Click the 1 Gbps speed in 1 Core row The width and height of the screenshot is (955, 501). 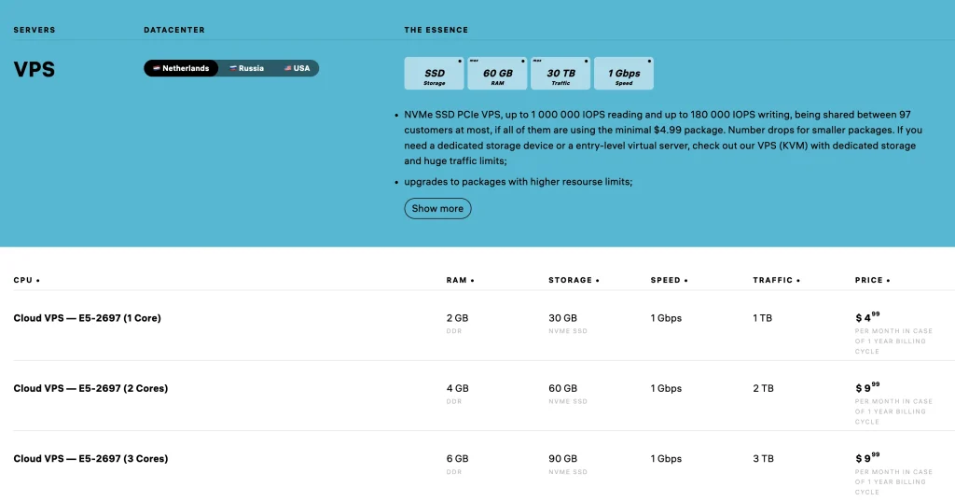point(666,318)
